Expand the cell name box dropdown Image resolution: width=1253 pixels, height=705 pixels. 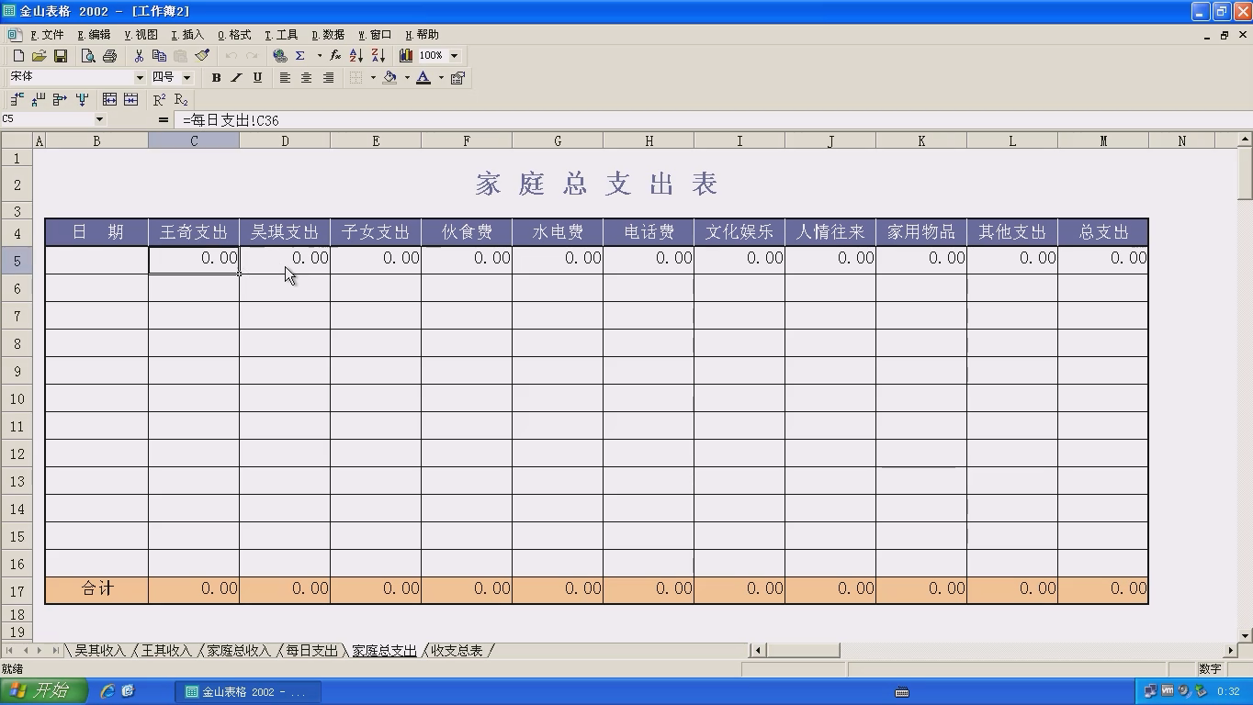point(99,119)
